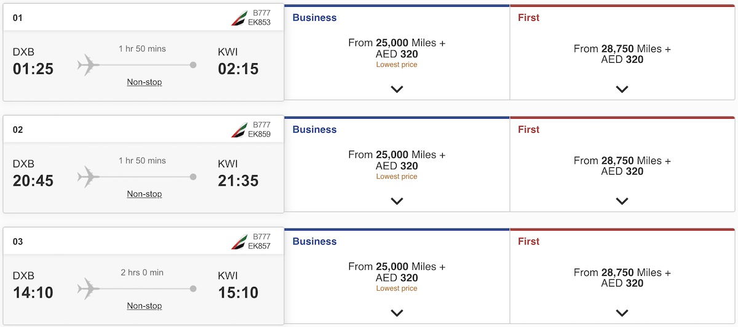738x327 pixels.
Task: Click the Emirates logo for flight EK857
Action: [x=239, y=242]
